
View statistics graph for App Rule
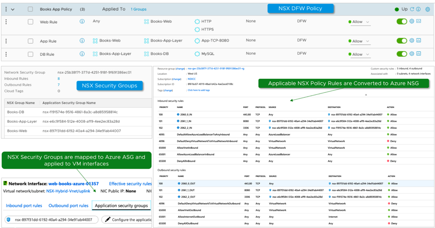pos(419,40)
